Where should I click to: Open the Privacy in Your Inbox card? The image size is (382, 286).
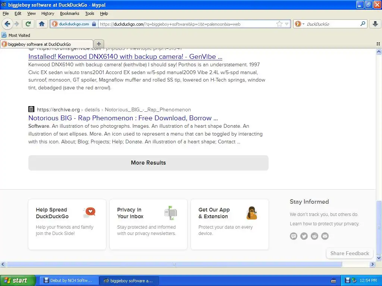tap(148, 224)
